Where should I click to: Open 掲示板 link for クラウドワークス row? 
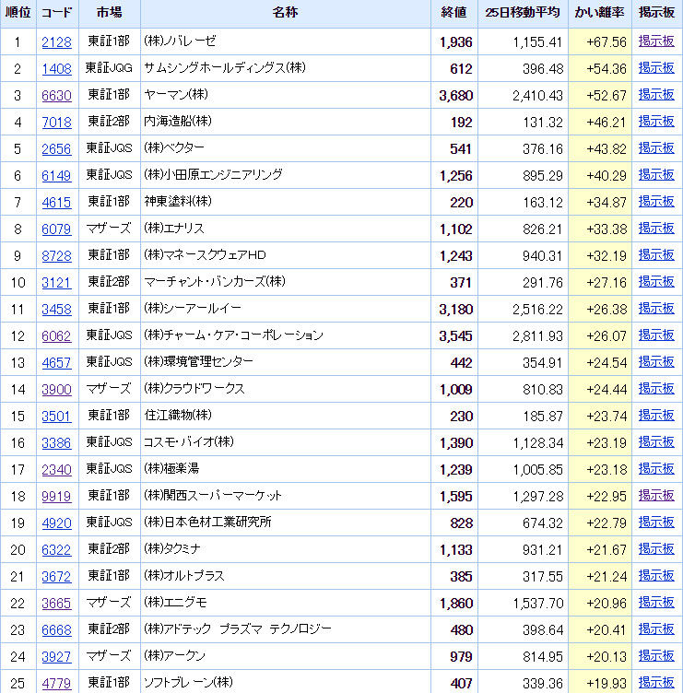(x=656, y=389)
